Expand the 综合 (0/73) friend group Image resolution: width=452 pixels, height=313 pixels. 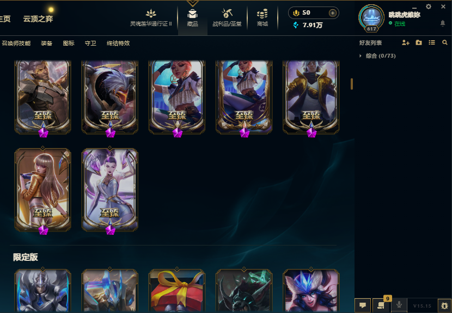tap(377, 56)
